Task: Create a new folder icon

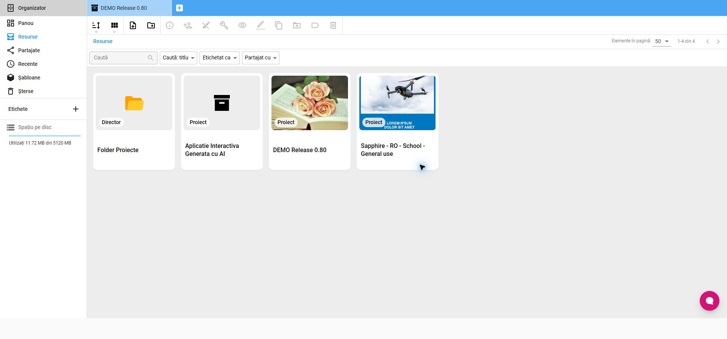Action: click(151, 25)
